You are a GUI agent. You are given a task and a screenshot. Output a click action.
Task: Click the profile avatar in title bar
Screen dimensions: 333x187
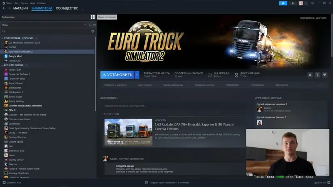(x=301, y=3)
